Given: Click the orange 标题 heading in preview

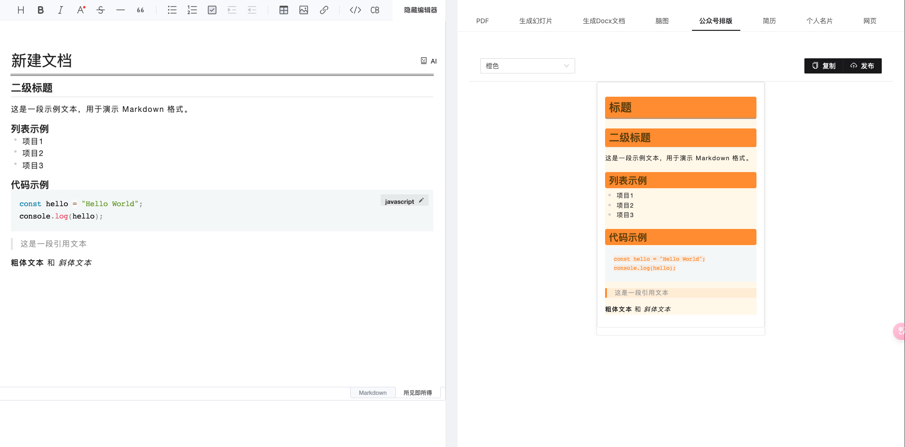Looking at the screenshot, I should [681, 108].
